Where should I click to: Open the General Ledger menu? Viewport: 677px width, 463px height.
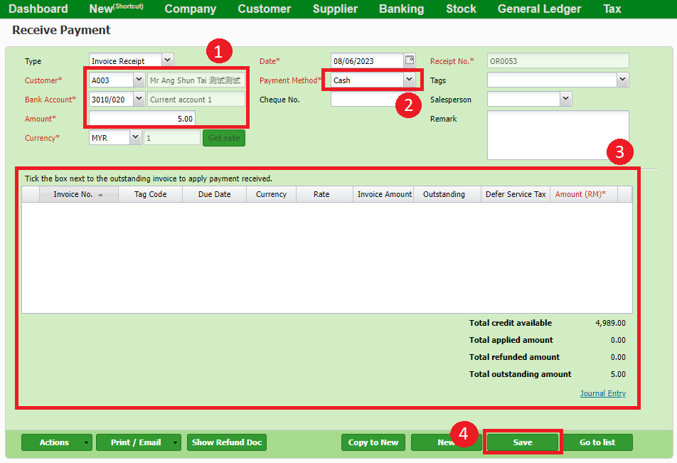pyautogui.click(x=539, y=9)
